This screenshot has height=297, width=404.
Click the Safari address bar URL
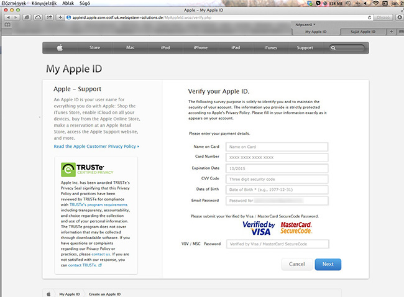(x=142, y=17)
